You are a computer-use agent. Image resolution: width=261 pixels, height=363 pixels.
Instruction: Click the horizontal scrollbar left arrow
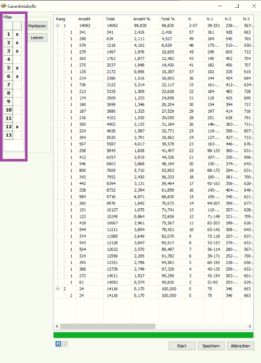point(57,326)
